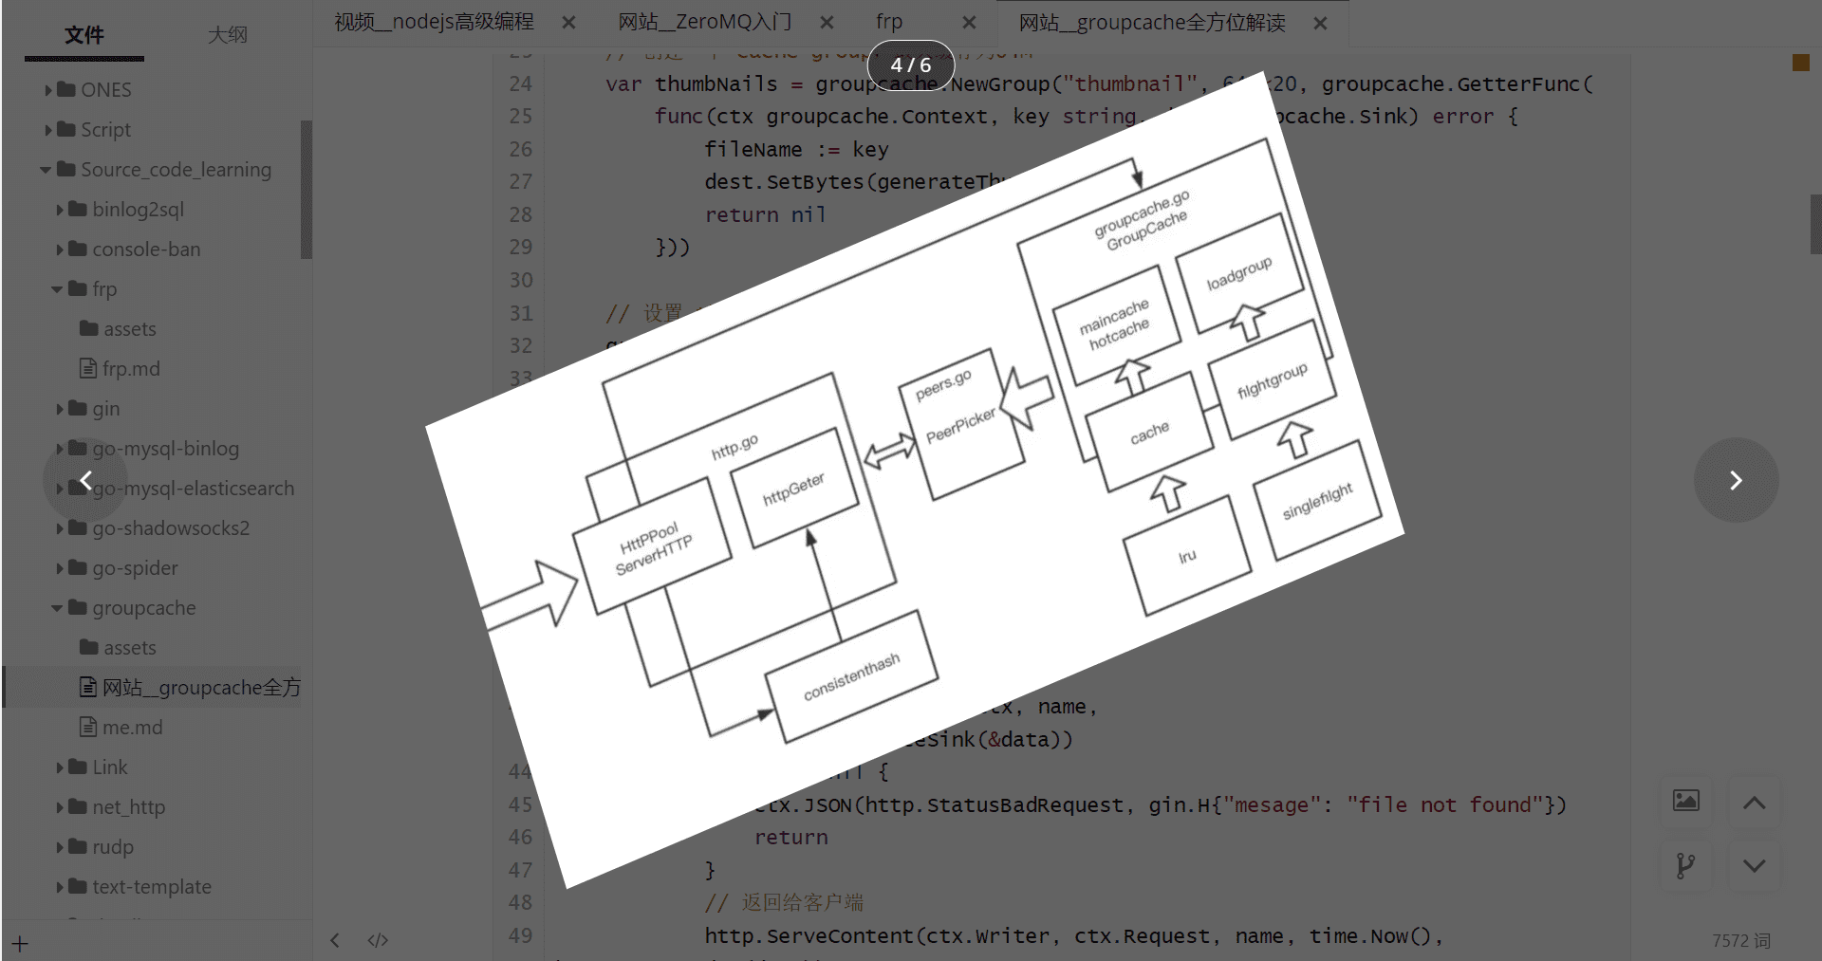Close the frp tab

(969, 22)
